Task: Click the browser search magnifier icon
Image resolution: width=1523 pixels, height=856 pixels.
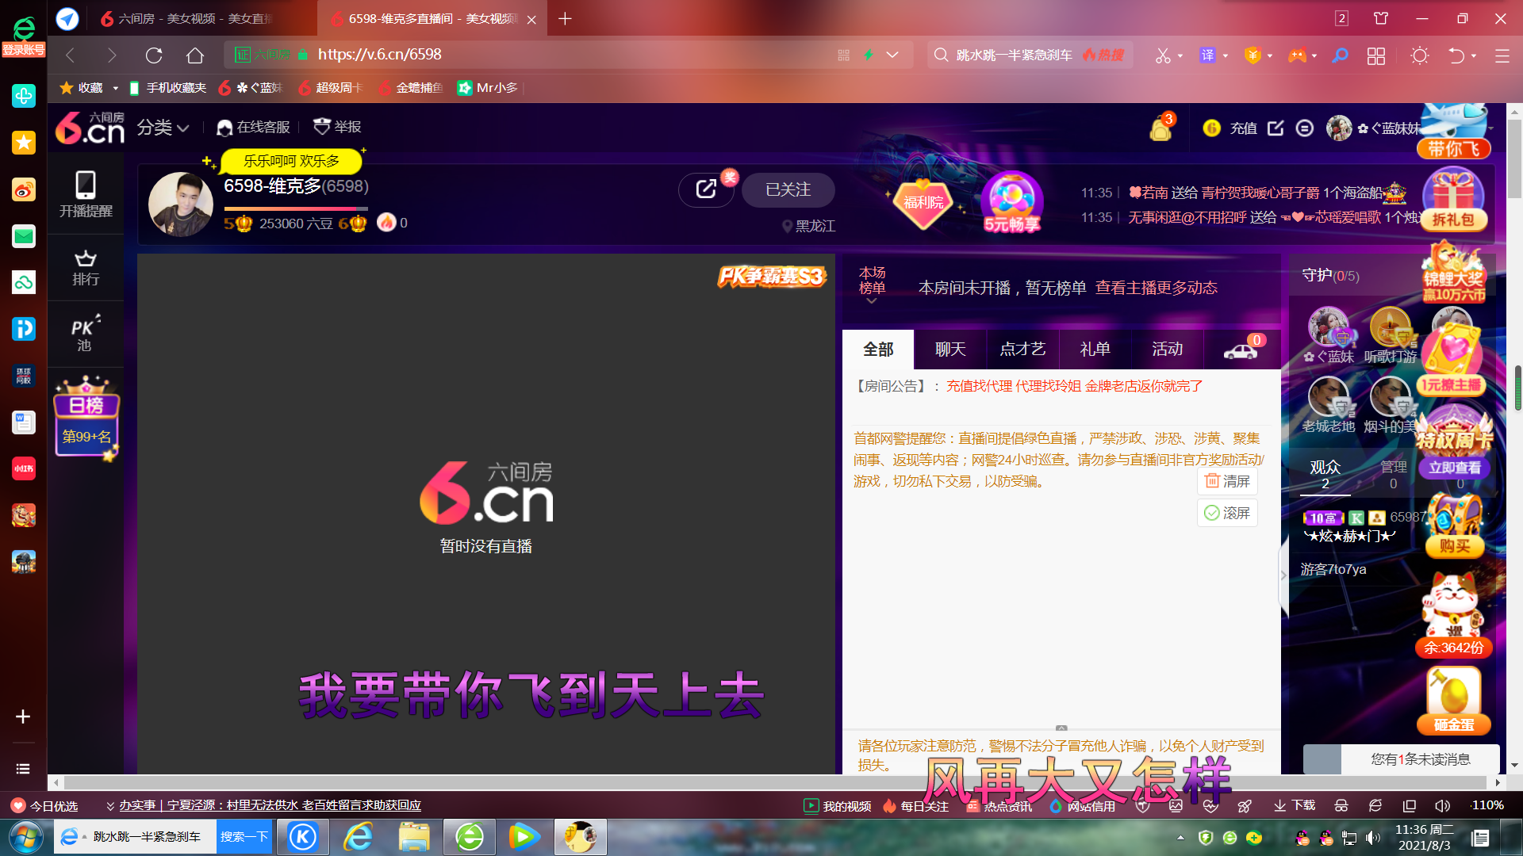Action: coord(1340,55)
